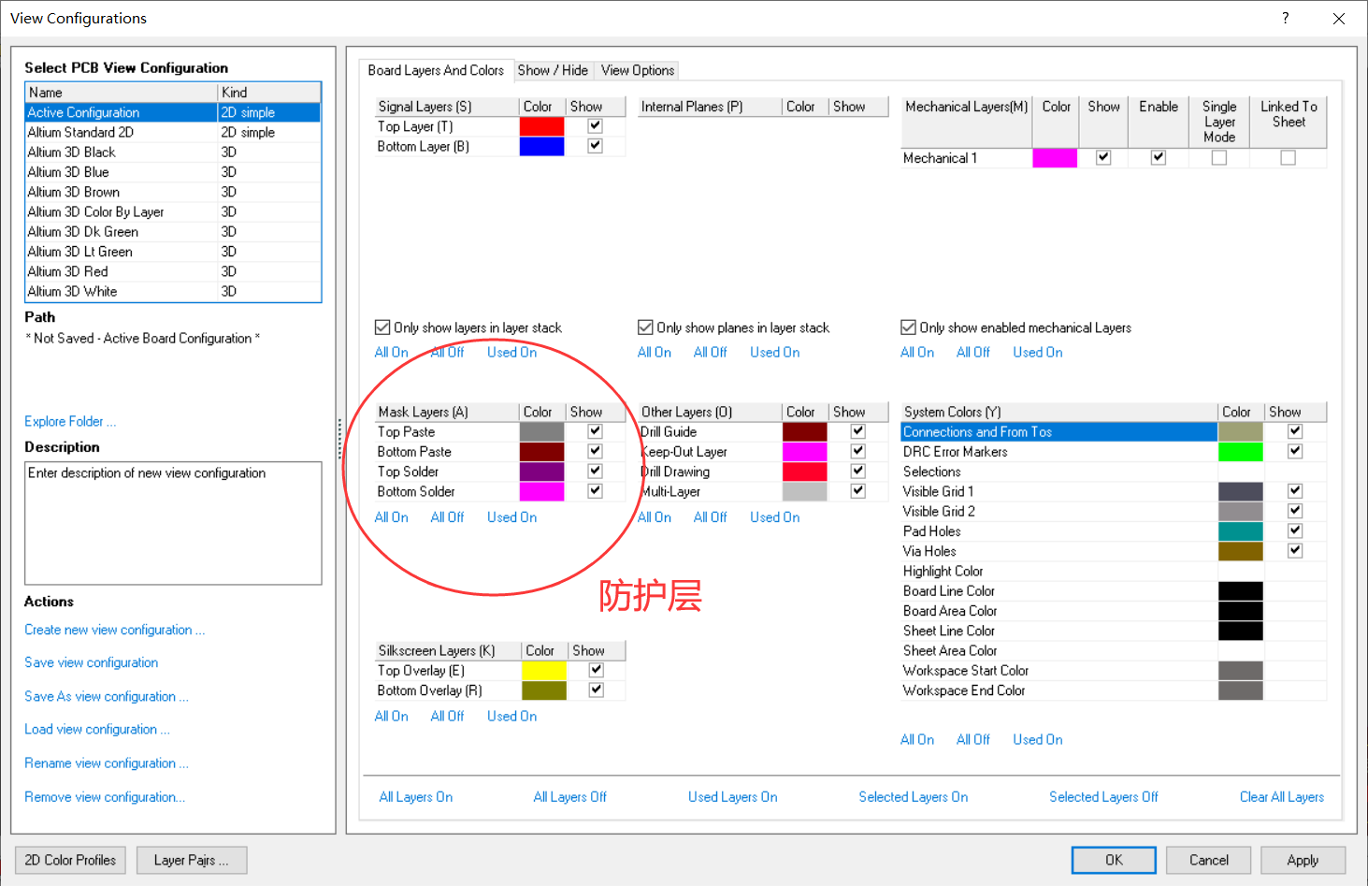The width and height of the screenshot is (1368, 886).
Task: Toggle Top Overlay (E) show checkbox
Action: pos(597,670)
